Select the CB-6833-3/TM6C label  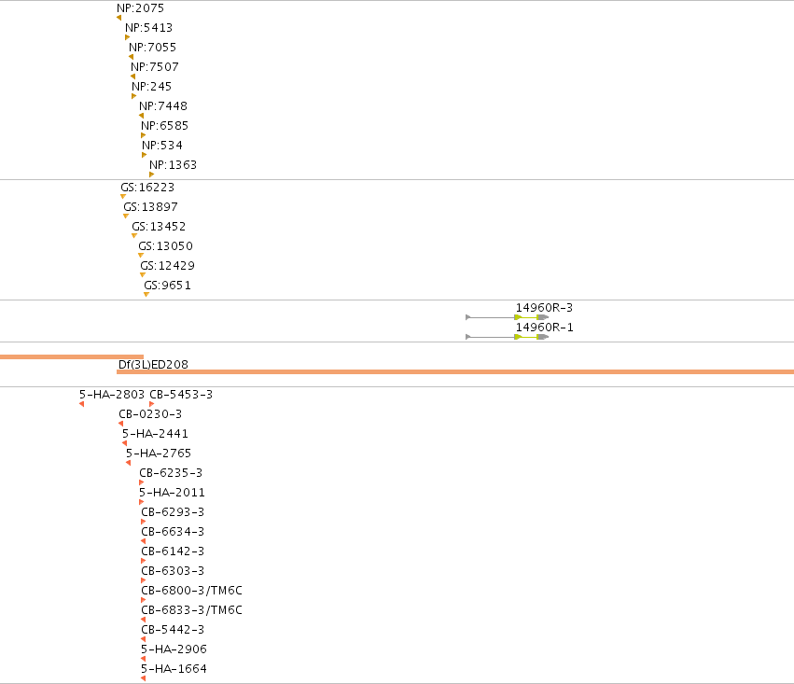pyautogui.click(x=191, y=610)
